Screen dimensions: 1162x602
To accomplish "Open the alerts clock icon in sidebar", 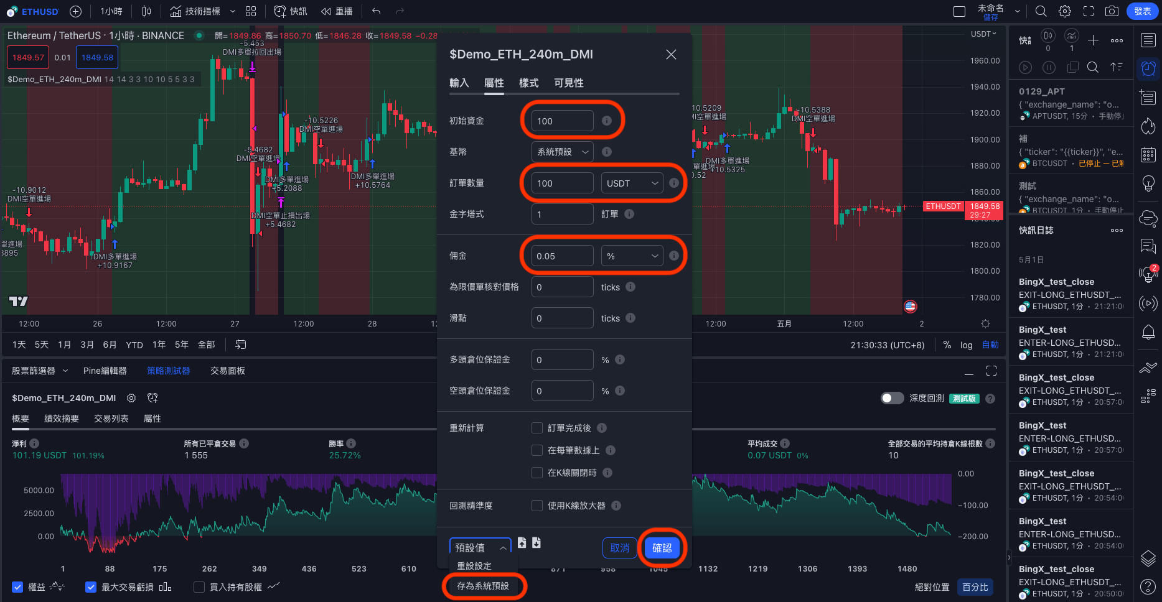I will [1148, 68].
